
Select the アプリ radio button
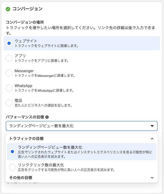[9, 58]
